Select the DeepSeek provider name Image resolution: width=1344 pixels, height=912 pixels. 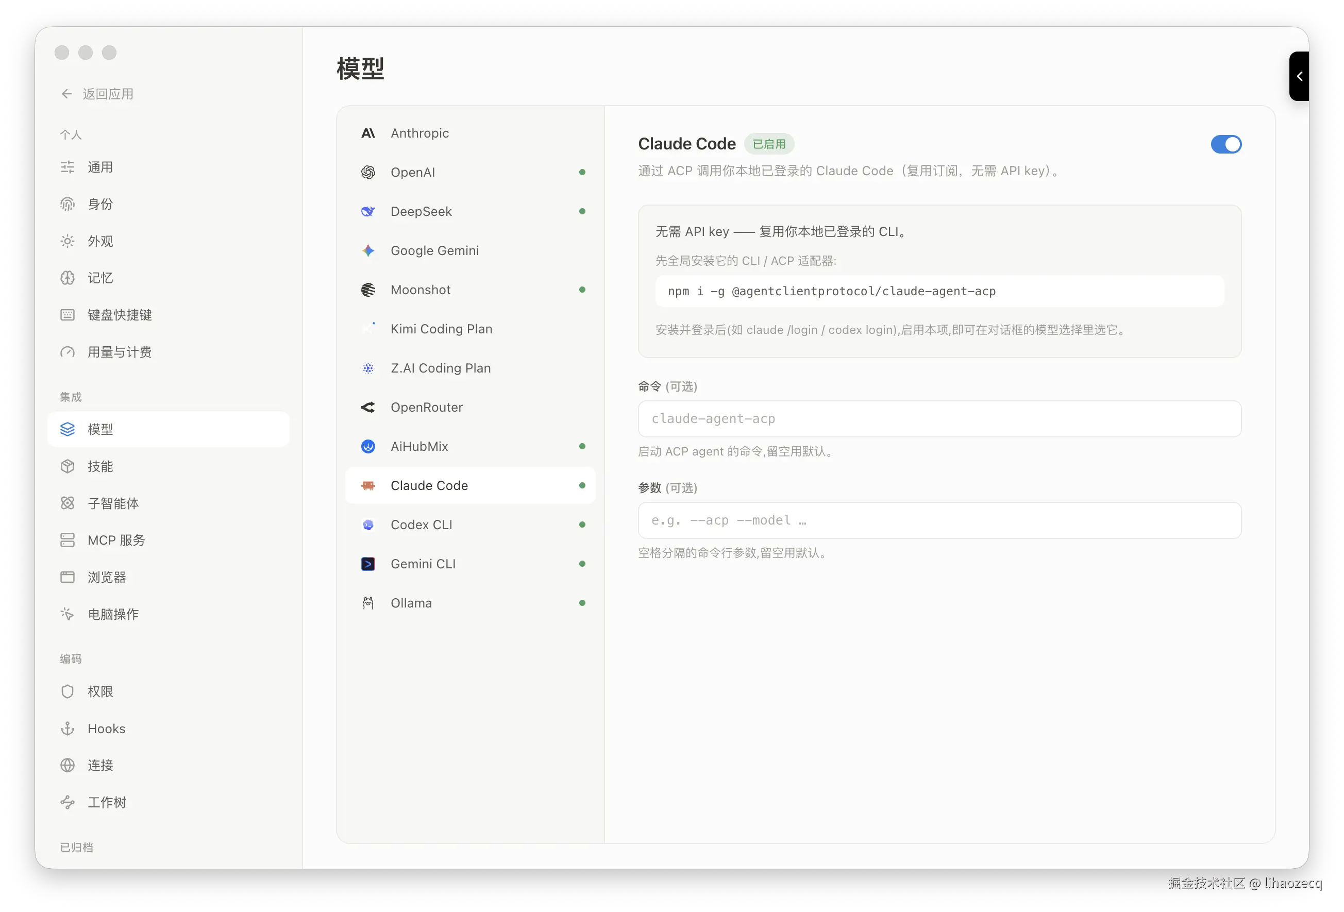pos(421,212)
